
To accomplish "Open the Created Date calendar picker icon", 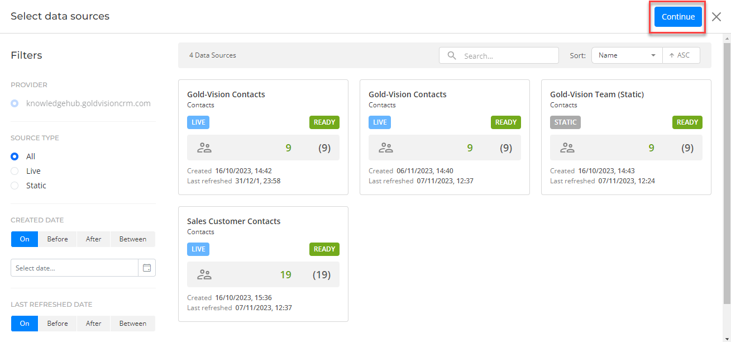I will click(x=147, y=268).
